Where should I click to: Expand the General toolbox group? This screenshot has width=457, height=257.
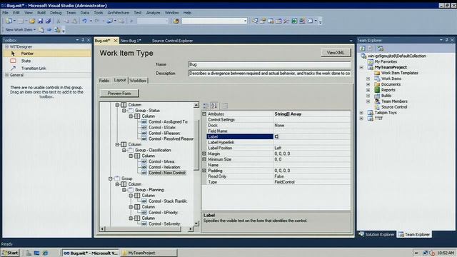coord(6,75)
